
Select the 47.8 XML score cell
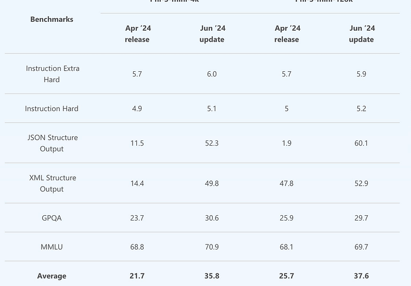(287, 184)
